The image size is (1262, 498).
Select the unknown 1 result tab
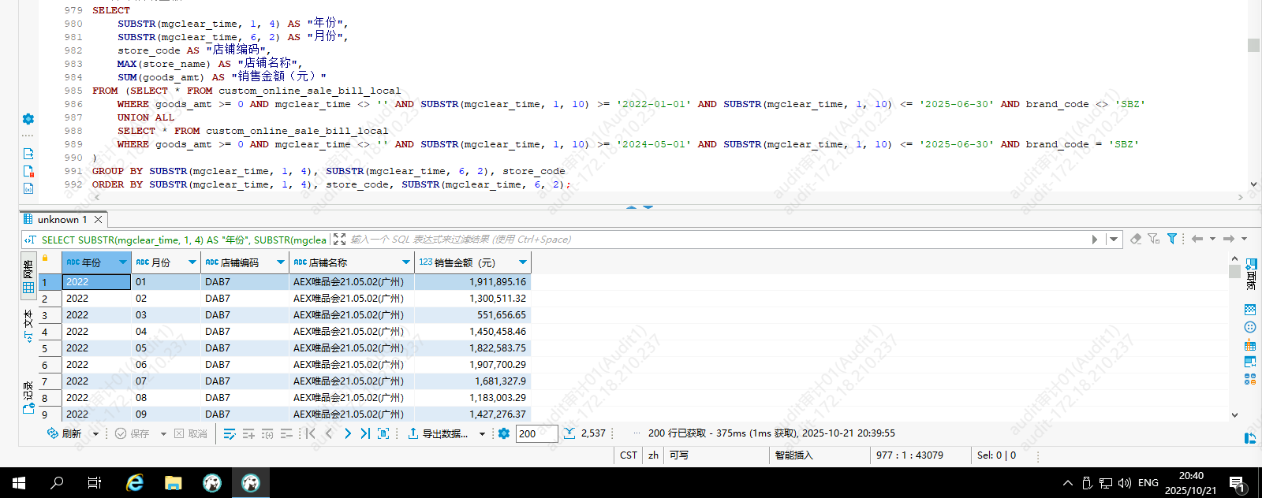tap(62, 219)
